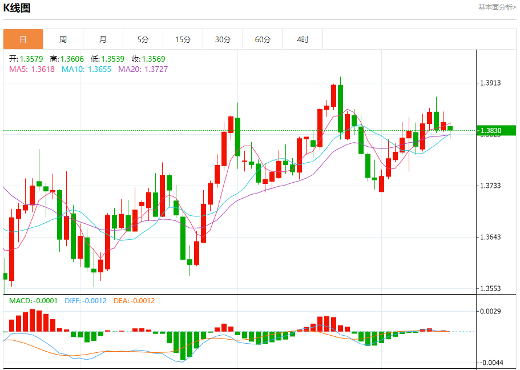This screenshot has width=520, height=370.
Task: Click the 1.3553 price axis label
Action: 490,288
